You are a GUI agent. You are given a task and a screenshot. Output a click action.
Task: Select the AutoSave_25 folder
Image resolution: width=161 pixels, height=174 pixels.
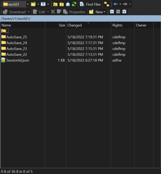click(16, 37)
